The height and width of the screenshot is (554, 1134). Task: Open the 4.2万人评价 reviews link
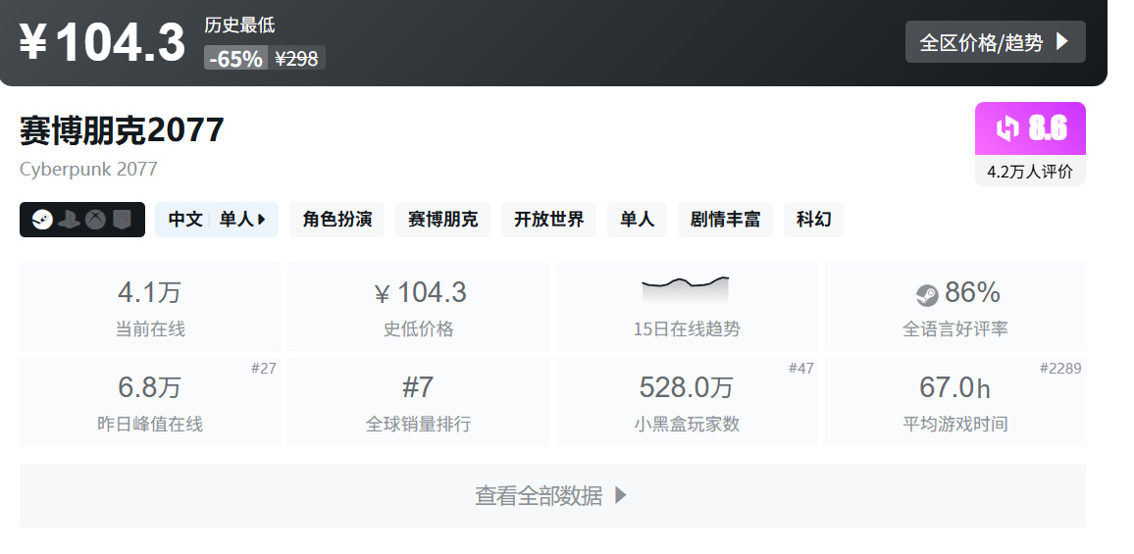click(1030, 173)
